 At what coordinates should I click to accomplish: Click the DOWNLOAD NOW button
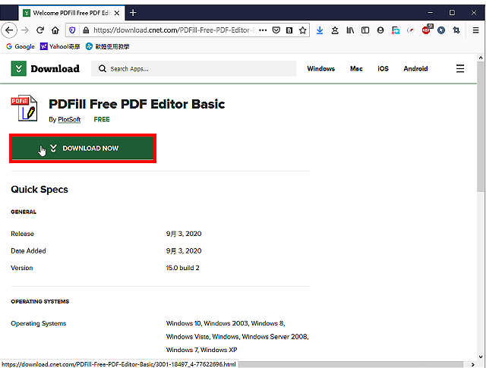tap(83, 149)
